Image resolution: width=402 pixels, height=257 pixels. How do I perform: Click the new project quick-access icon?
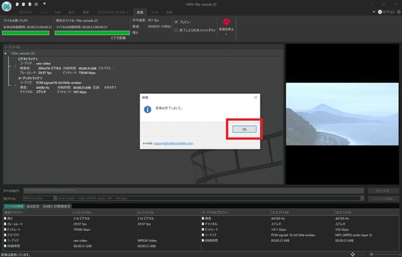17,4
